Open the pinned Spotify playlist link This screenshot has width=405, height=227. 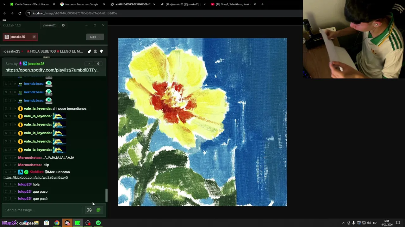[x=52, y=70]
